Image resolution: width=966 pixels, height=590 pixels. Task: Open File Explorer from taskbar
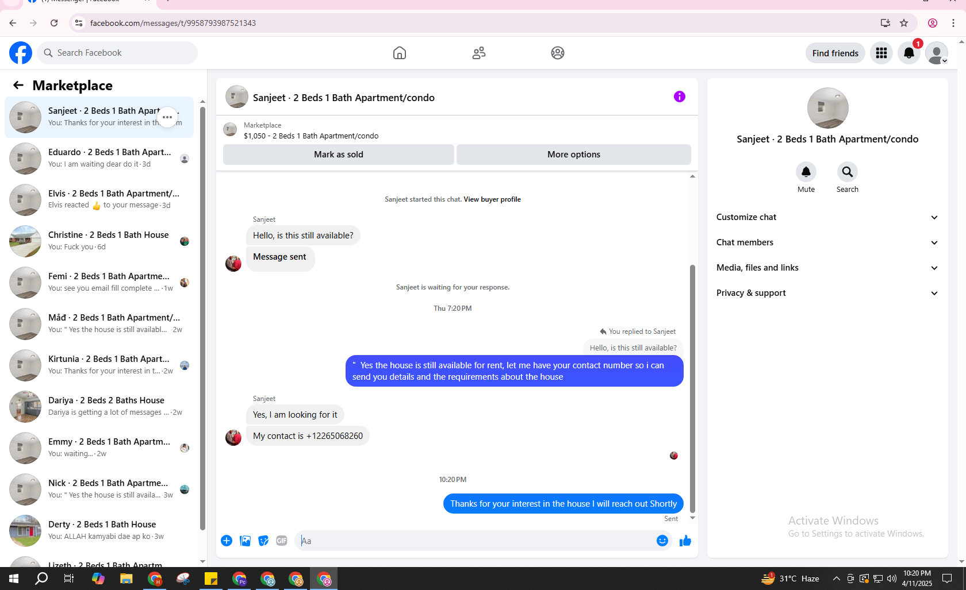pyautogui.click(x=126, y=579)
